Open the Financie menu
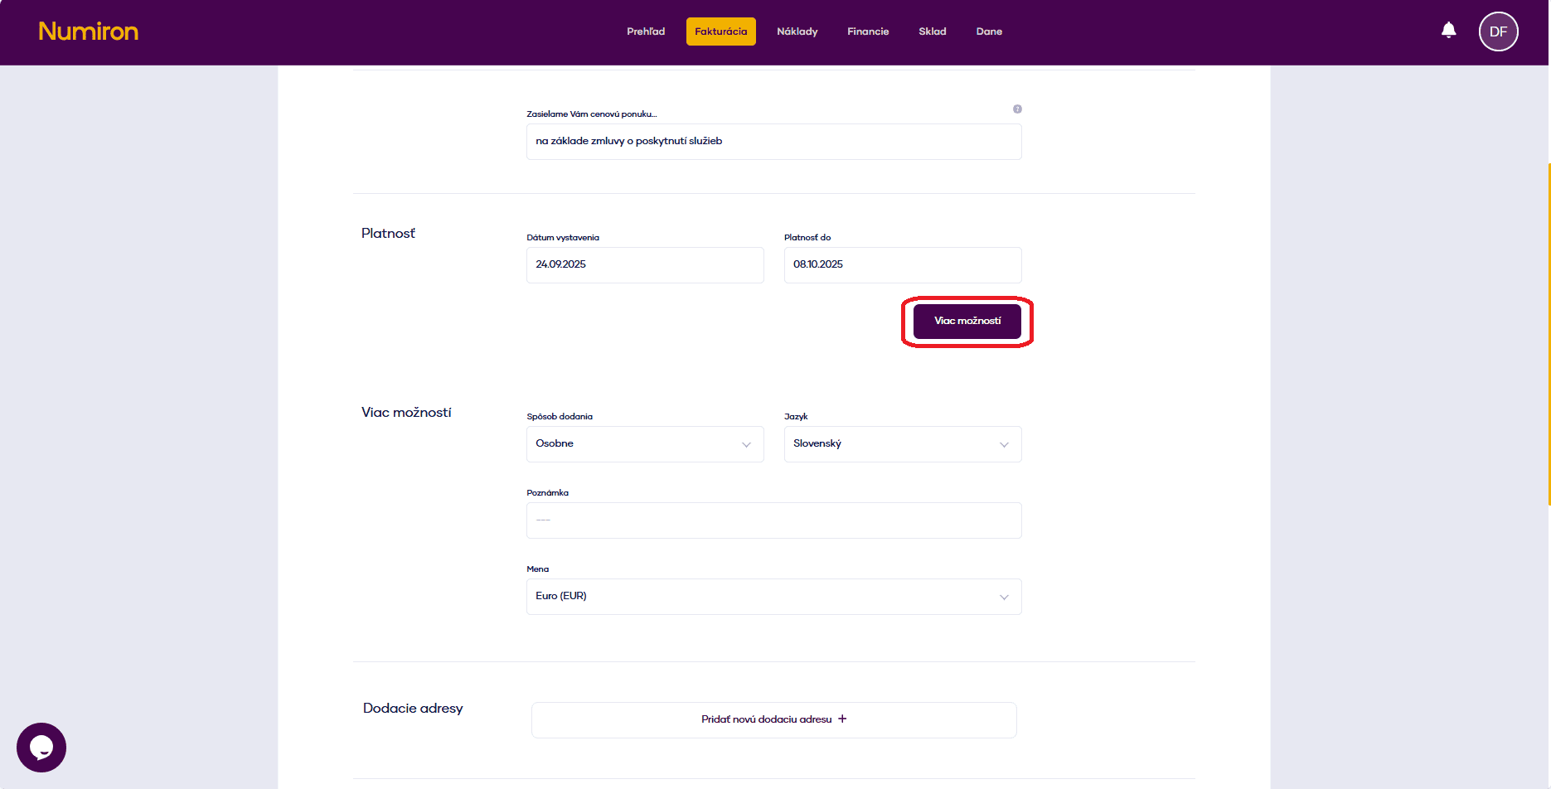The width and height of the screenshot is (1551, 789). click(868, 31)
